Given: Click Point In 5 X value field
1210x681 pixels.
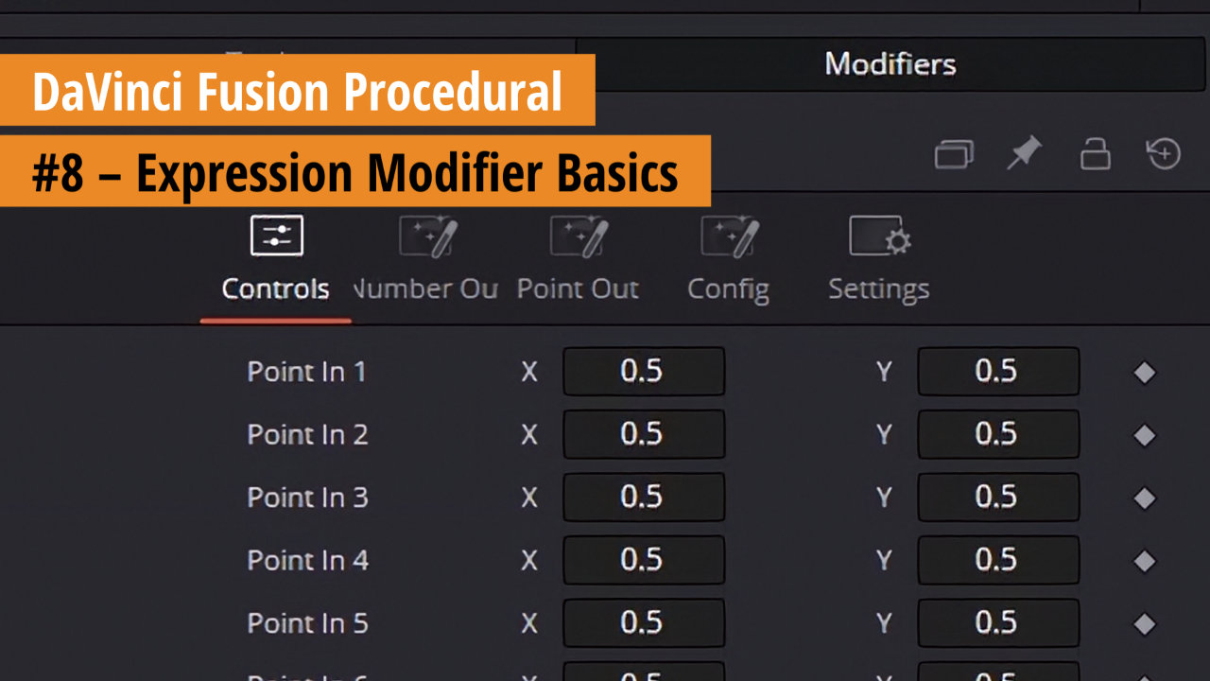Looking at the screenshot, I should 644,622.
